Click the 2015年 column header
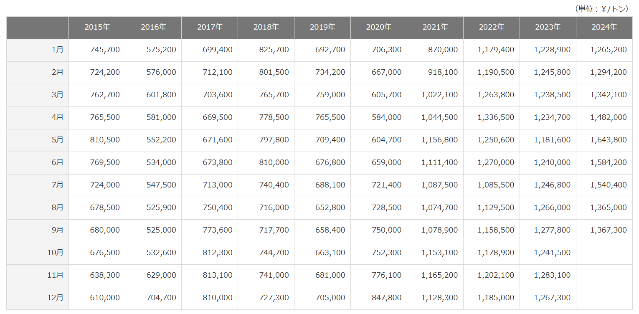Image resolution: width=639 pixels, height=314 pixels. (x=97, y=28)
